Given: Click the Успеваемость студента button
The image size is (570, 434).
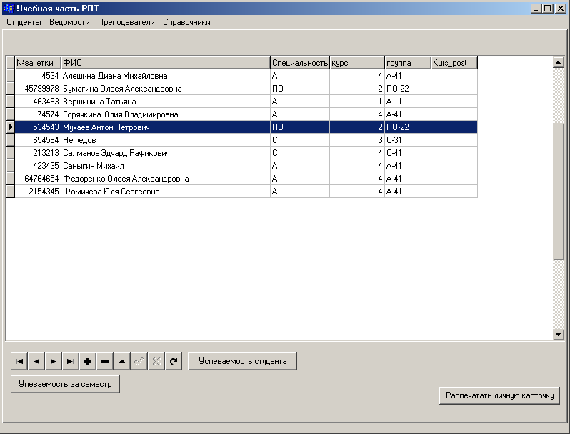Looking at the screenshot, I should (x=242, y=361).
